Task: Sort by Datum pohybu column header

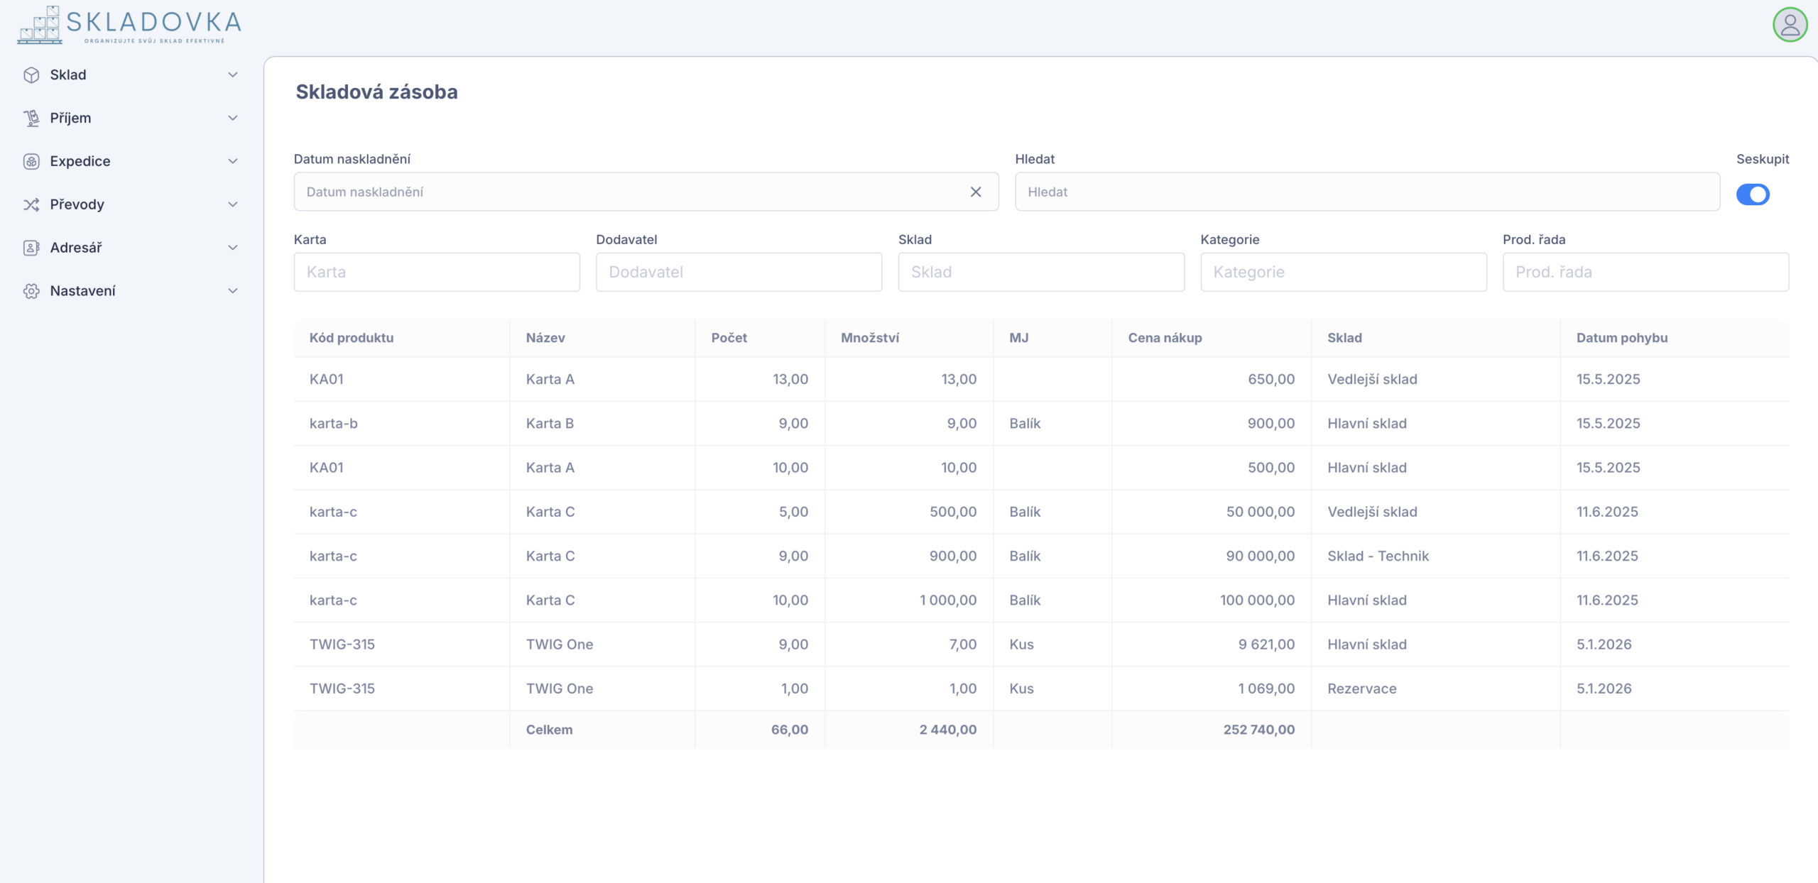Action: [x=1622, y=338]
